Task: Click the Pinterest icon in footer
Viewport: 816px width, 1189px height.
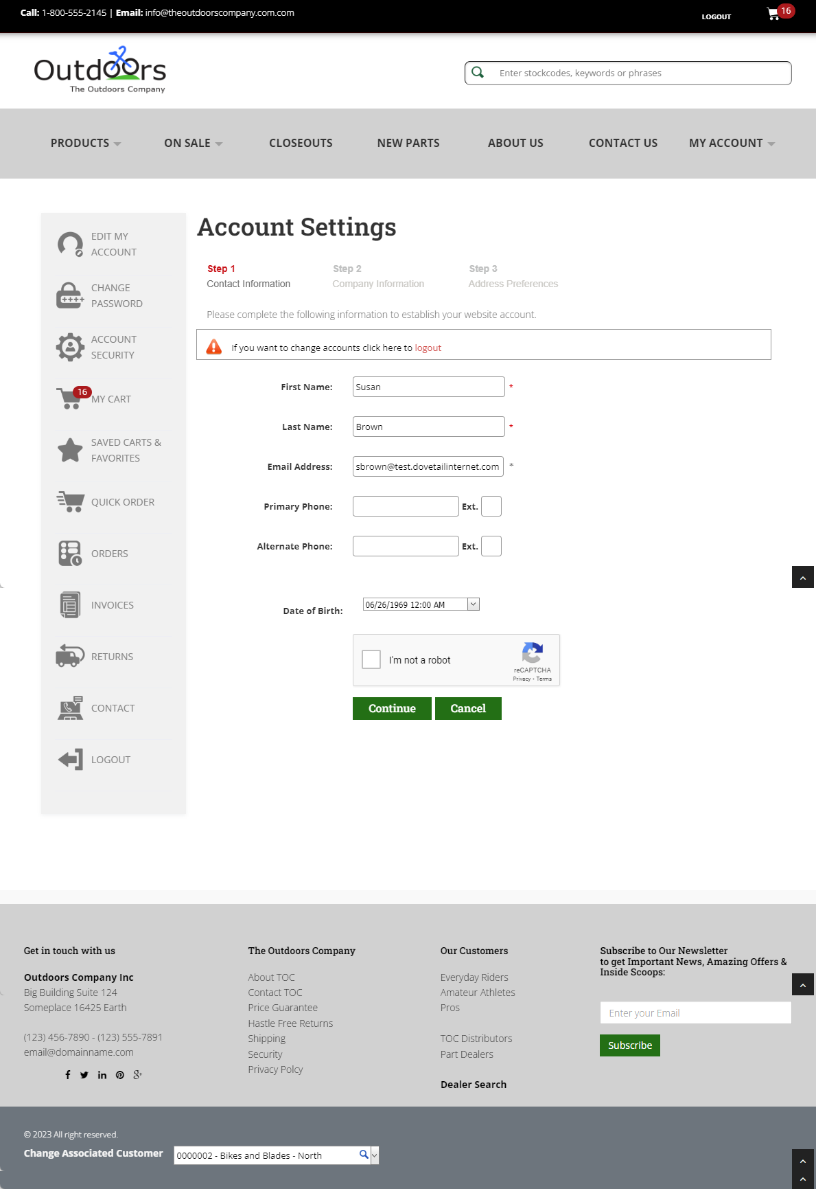Action: click(x=120, y=1075)
